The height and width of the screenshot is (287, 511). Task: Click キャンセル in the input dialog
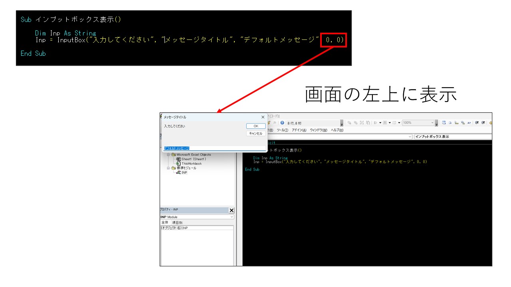click(x=256, y=134)
